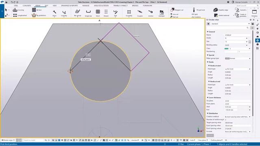The image size is (260, 146).
Task: Click the save properties disk icon
Action: point(253,24)
